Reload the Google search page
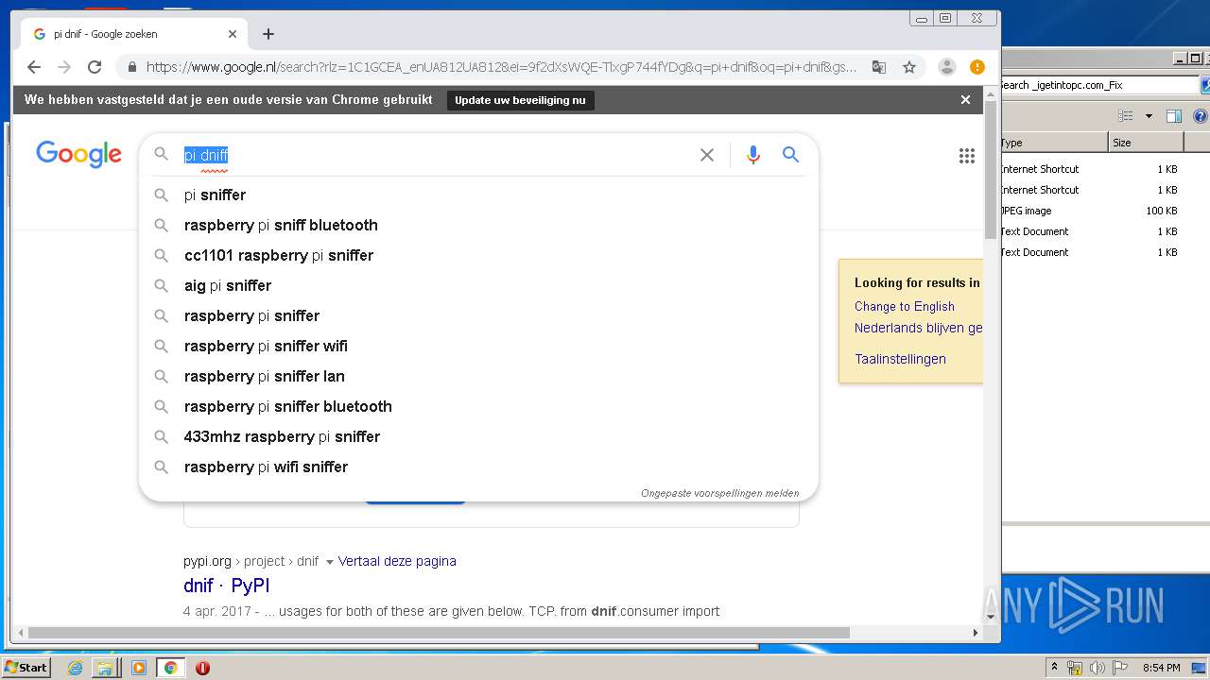This screenshot has width=1210, height=680. 95,67
